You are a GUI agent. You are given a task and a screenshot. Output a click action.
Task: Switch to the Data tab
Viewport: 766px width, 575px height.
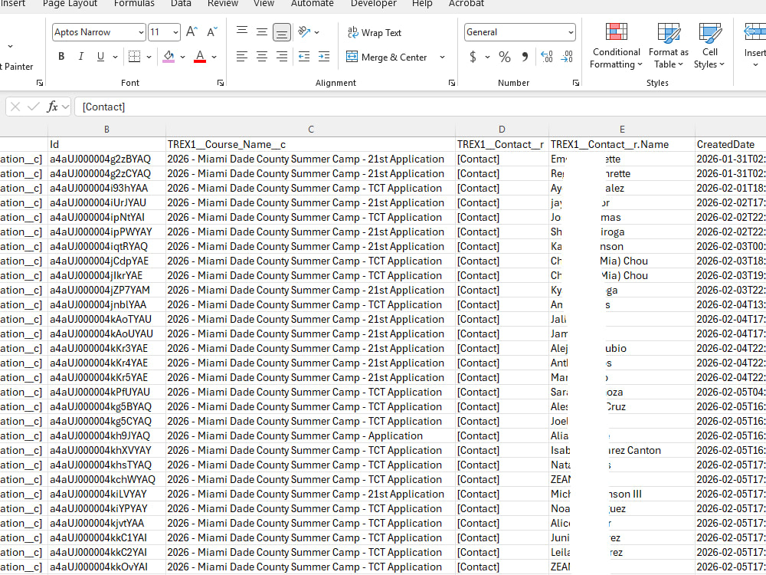click(x=181, y=3)
